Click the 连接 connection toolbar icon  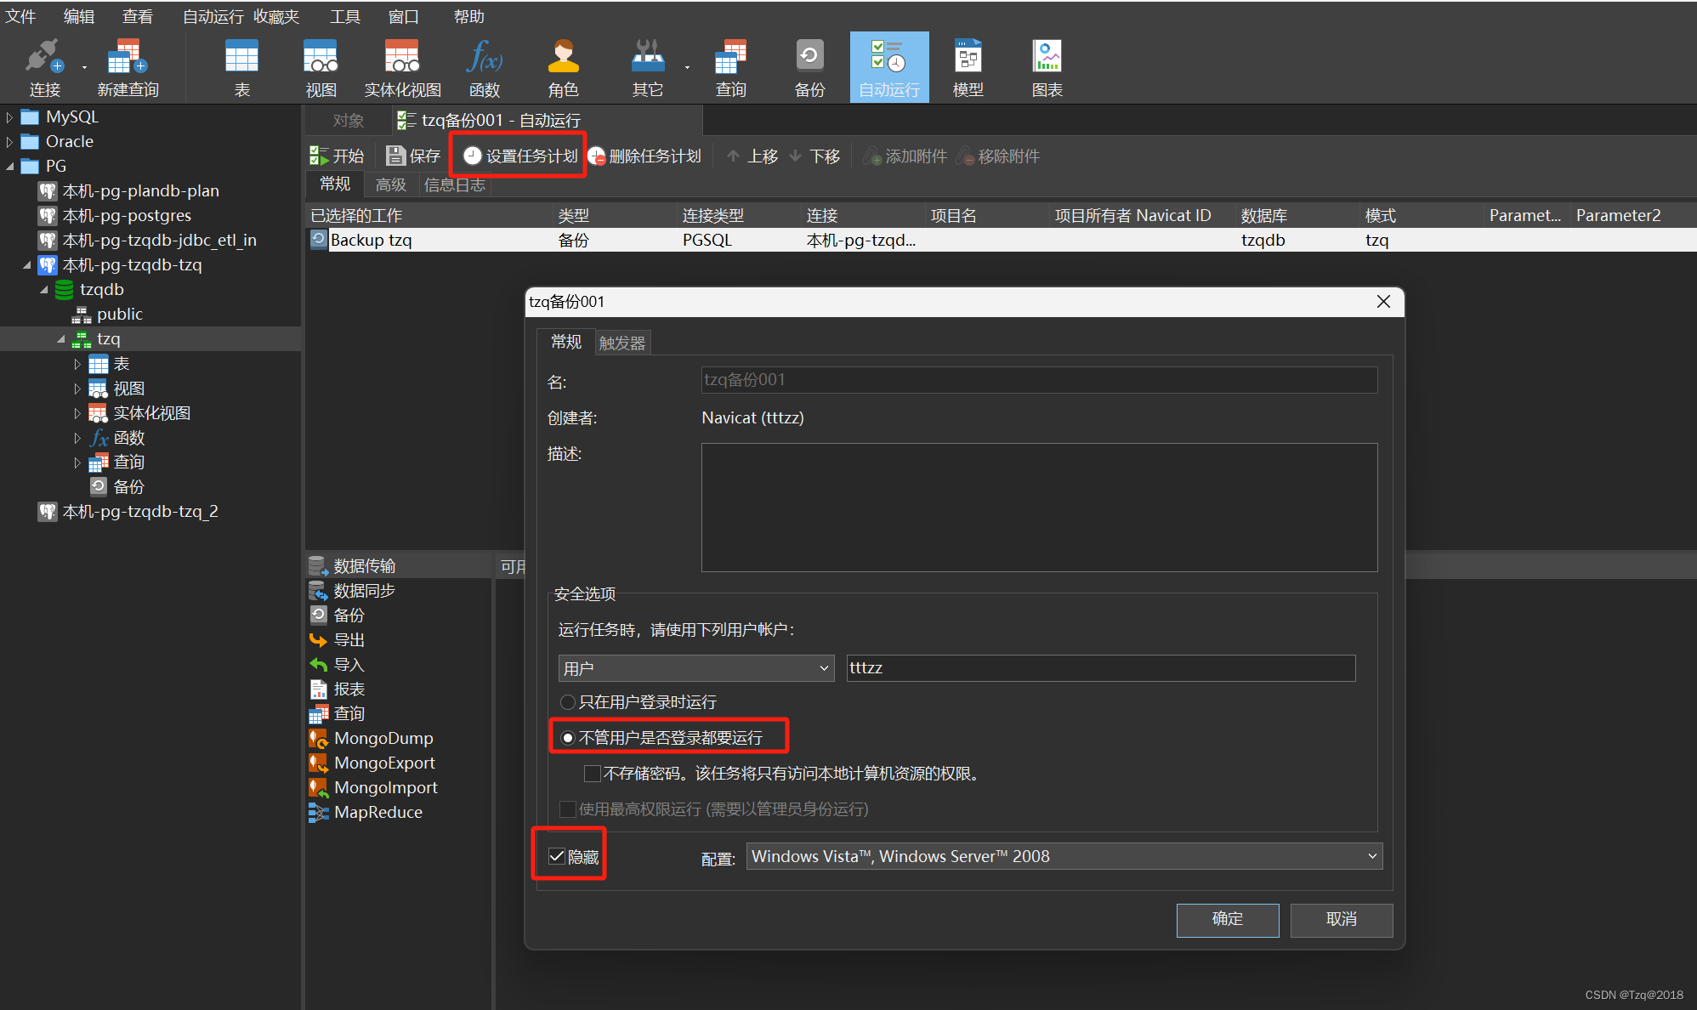44,68
